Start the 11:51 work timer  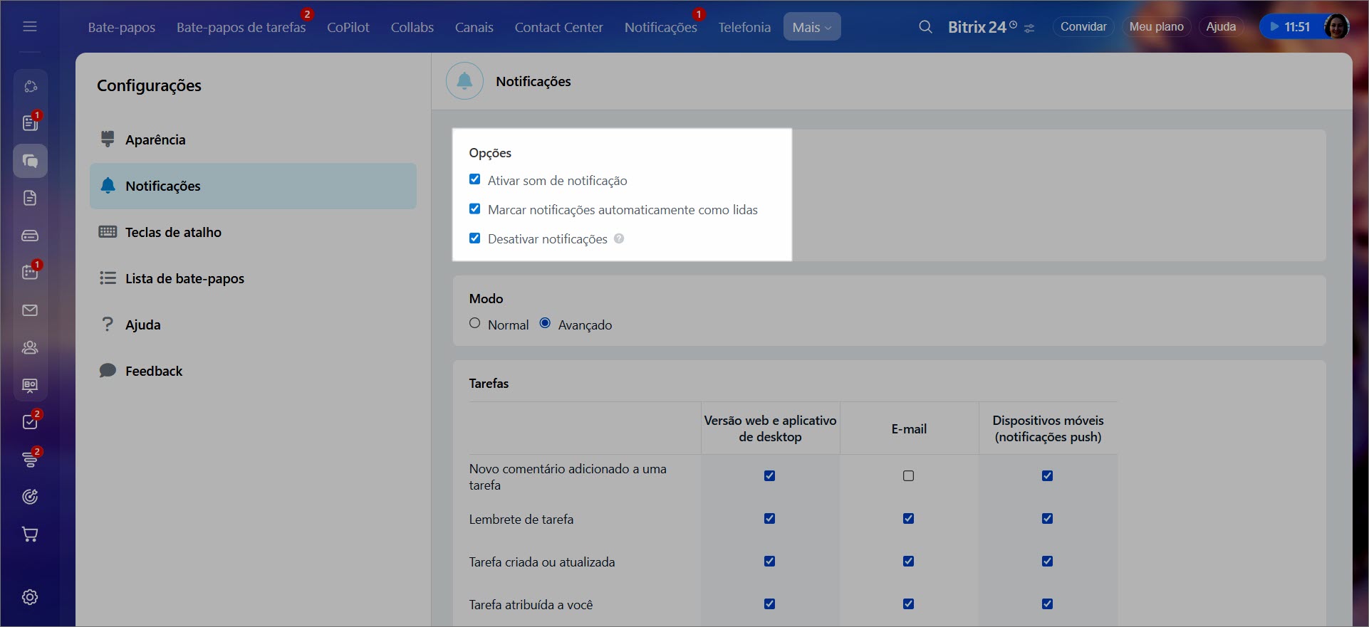click(x=1289, y=27)
